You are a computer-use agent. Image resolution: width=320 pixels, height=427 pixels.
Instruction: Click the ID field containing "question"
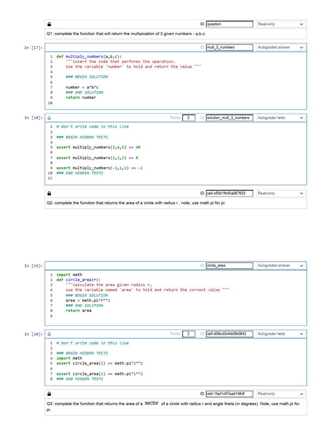pyautogui.click(x=229, y=24)
